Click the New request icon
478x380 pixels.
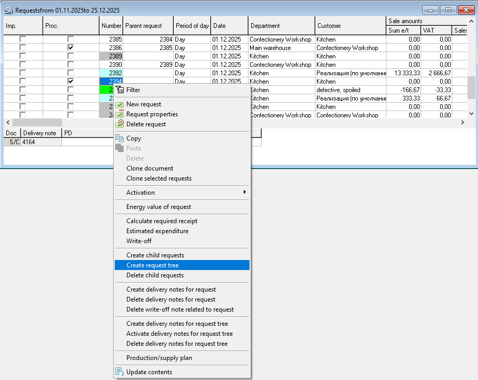pyautogui.click(x=119, y=104)
